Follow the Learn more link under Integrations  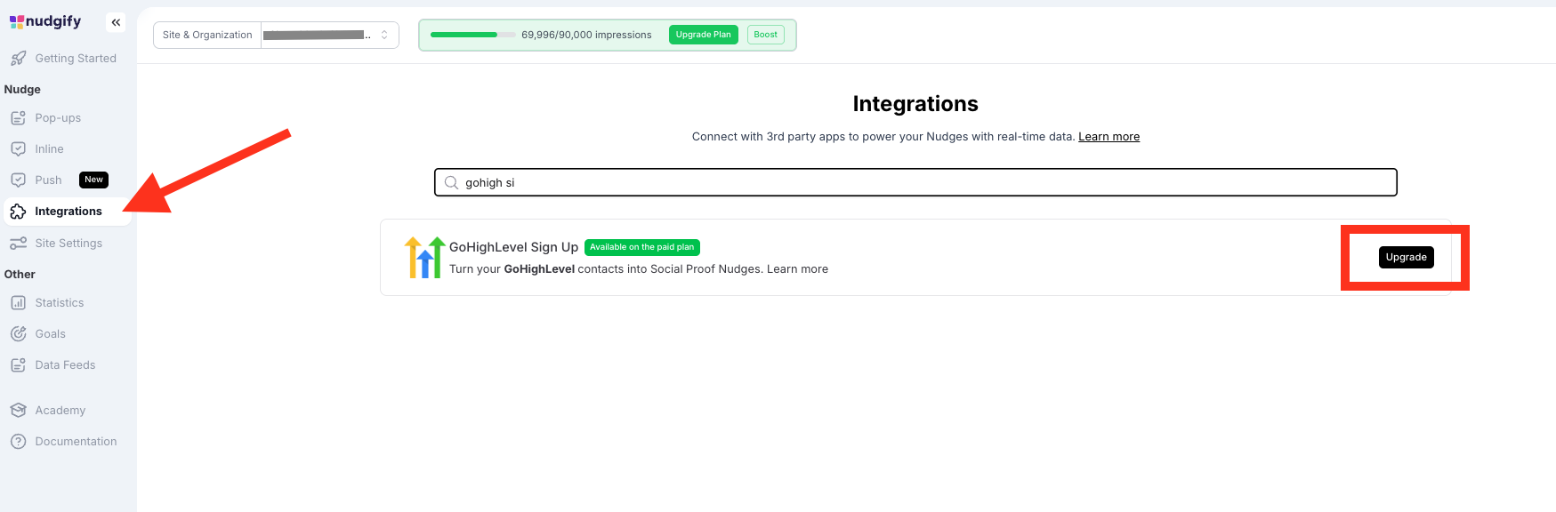tap(1109, 137)
